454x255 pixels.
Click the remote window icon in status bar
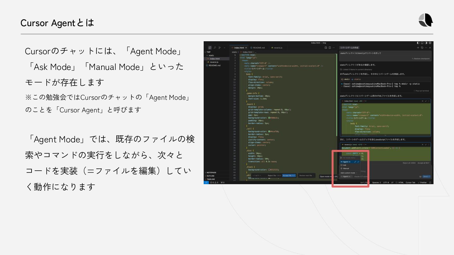click(x=206, y=183)
